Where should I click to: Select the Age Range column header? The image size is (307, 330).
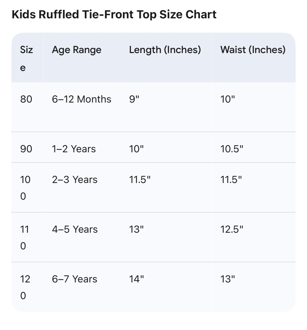[x=76, y=50]
